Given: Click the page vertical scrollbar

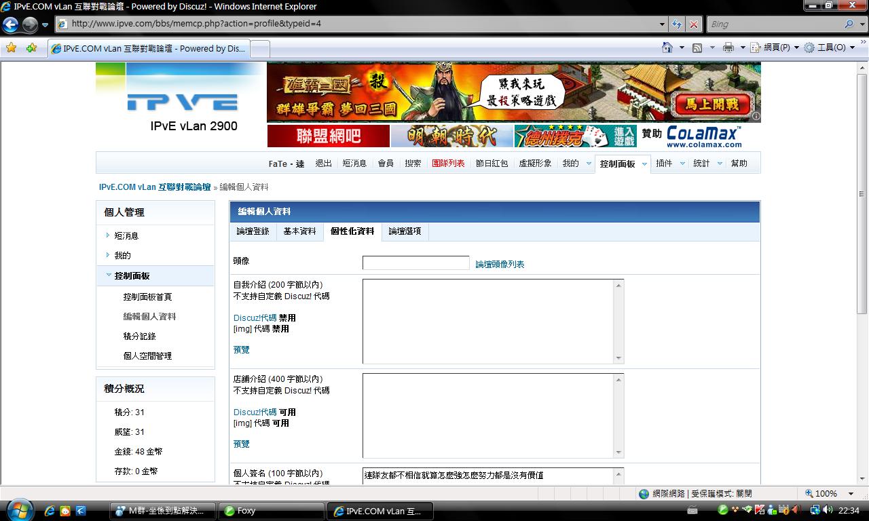Looking at the screenshot, I should [862, 271].
